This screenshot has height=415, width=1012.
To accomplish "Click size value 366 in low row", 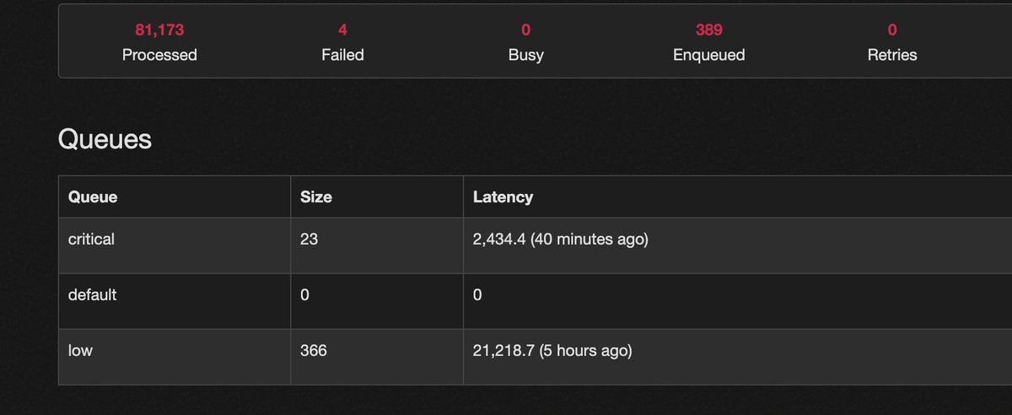I will [313, 350].
